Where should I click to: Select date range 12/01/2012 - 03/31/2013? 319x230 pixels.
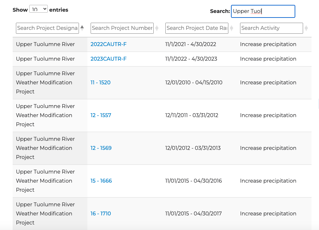[193, 148]
